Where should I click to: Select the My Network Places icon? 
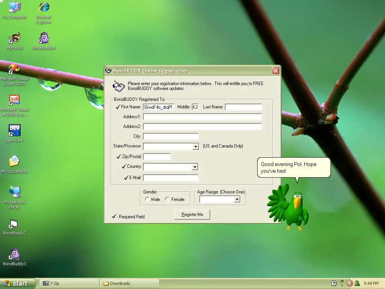tap(14, 198)
